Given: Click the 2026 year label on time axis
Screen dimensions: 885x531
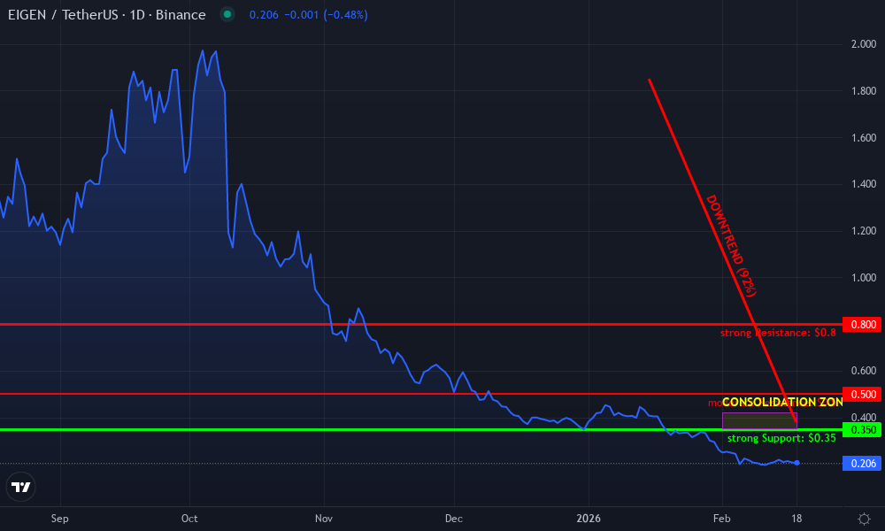Looking at the screenshot, I should pyautogui.click(x=589, y=519).
